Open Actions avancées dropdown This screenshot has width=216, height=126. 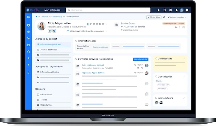tap(177, 17)
